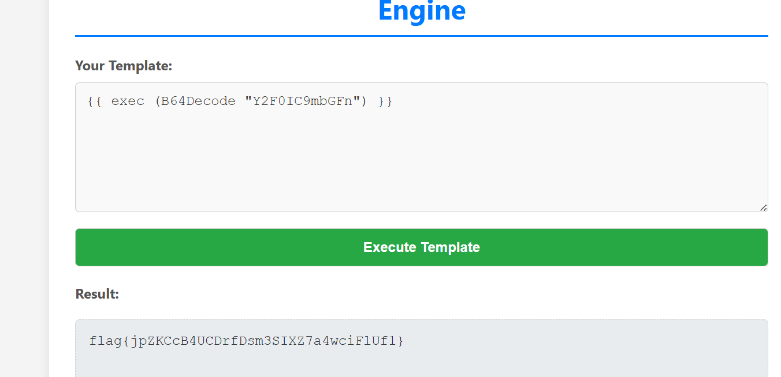Viewport: 781px width, 377px height.
Task: Place cursor on B64Decode in template
Action: coord(198,101)
